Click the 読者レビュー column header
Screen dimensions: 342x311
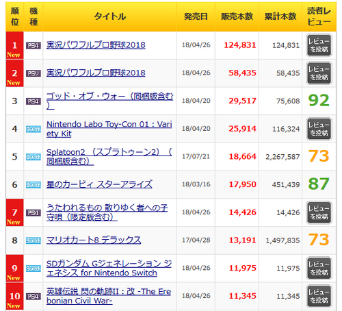point(319,16)
